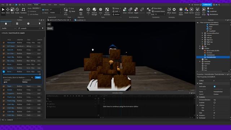231x130 pixels.
Task: Open Collision Groups editor
Action: (x=197, y=11)
